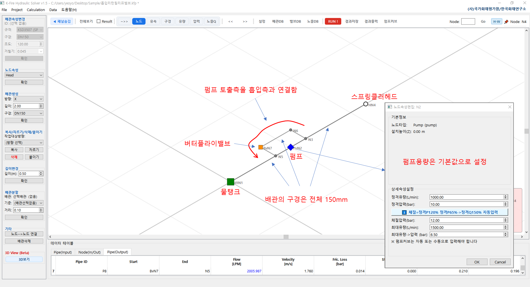Open the Calculation menu
Screen dimensions: 530x287
(x=36, y=10)
